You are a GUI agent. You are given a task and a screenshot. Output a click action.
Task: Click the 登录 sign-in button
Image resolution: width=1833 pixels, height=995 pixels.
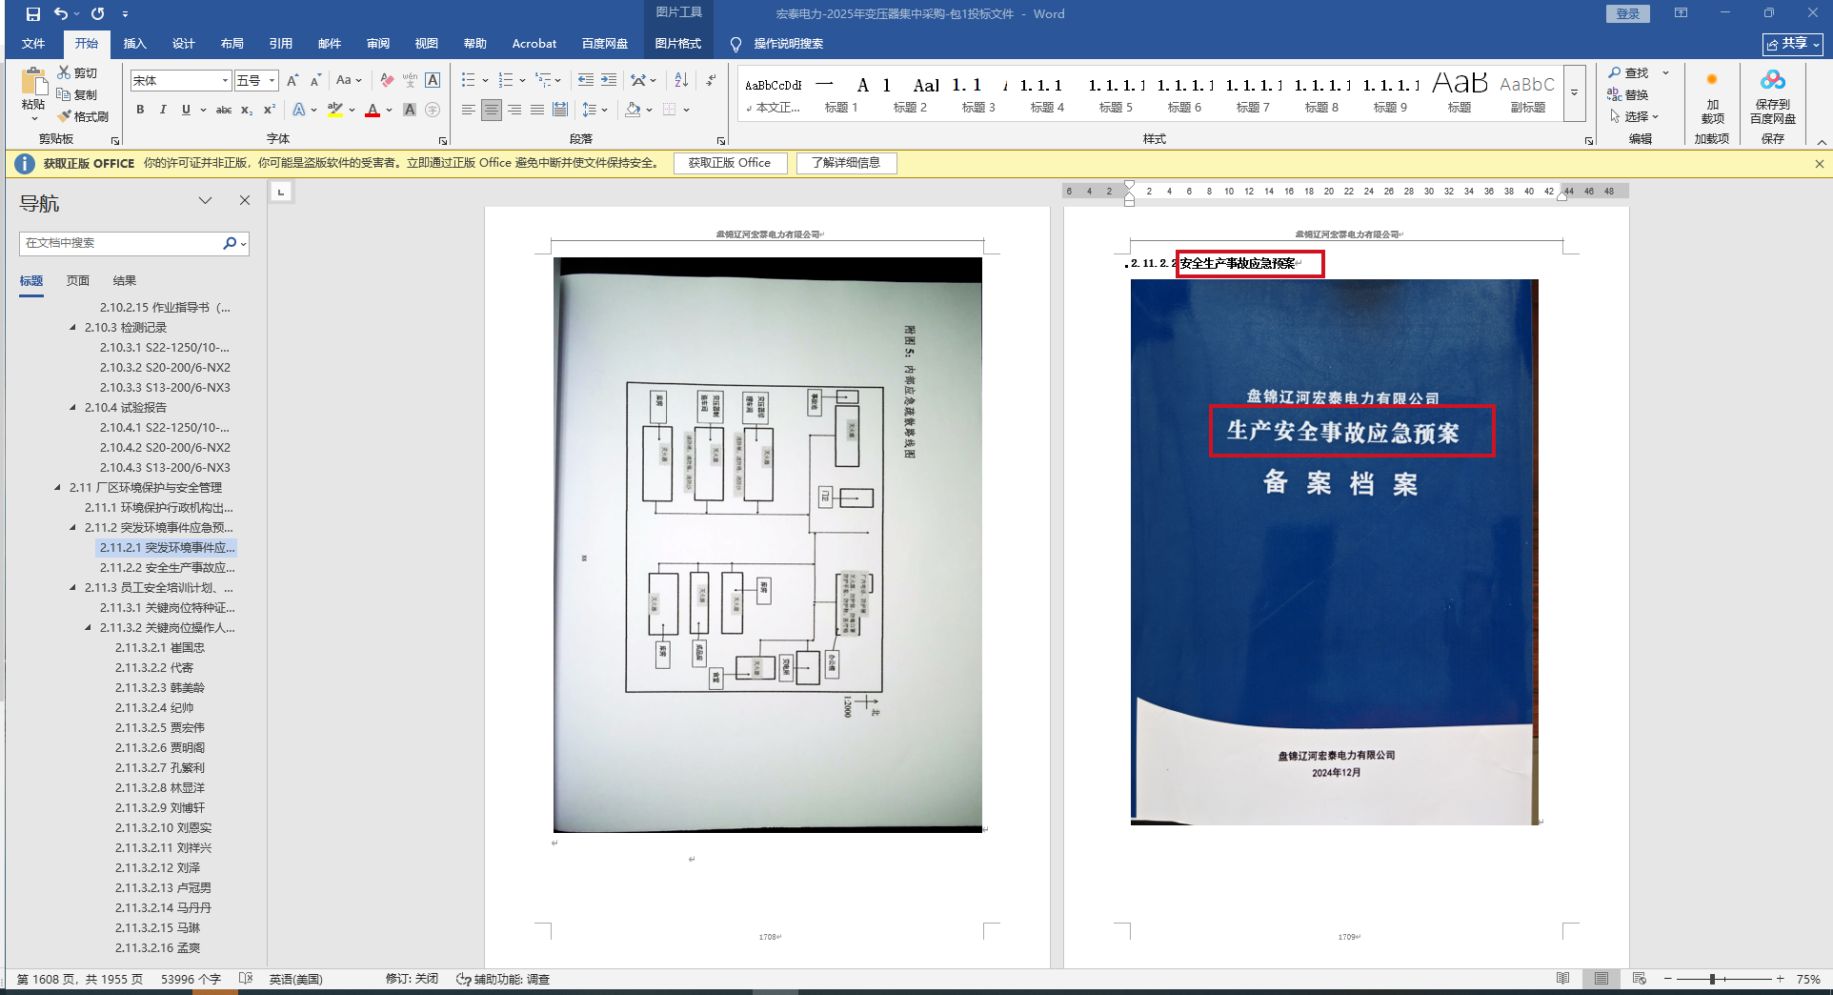pos(1628,14)
